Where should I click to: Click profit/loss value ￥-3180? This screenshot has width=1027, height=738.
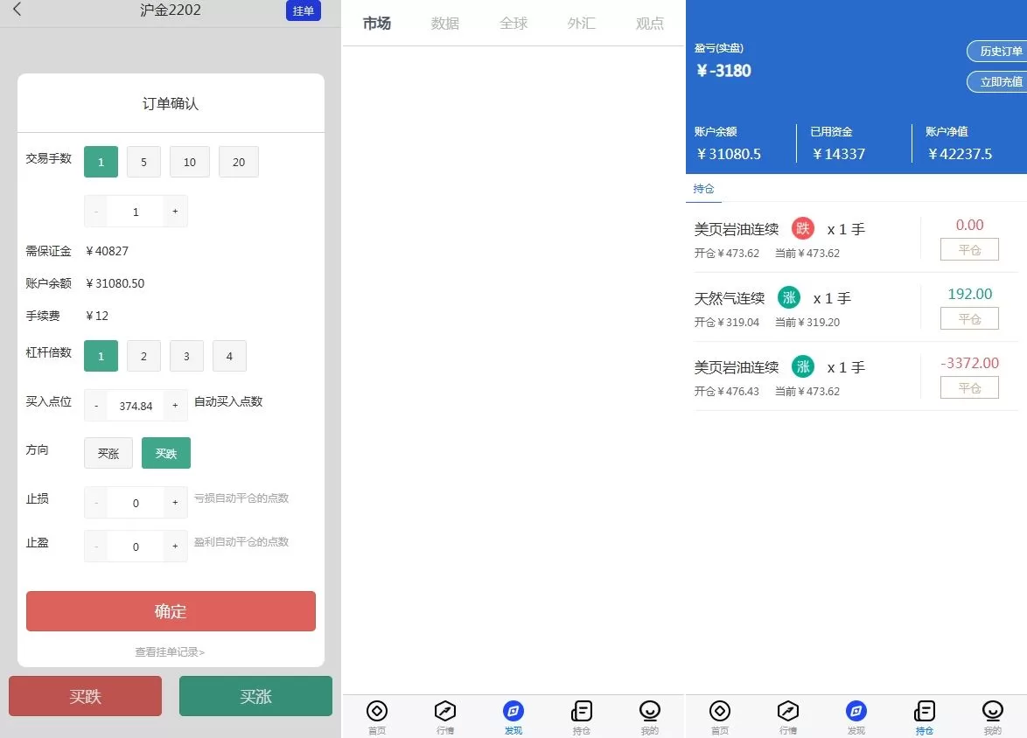coord(723,71)
